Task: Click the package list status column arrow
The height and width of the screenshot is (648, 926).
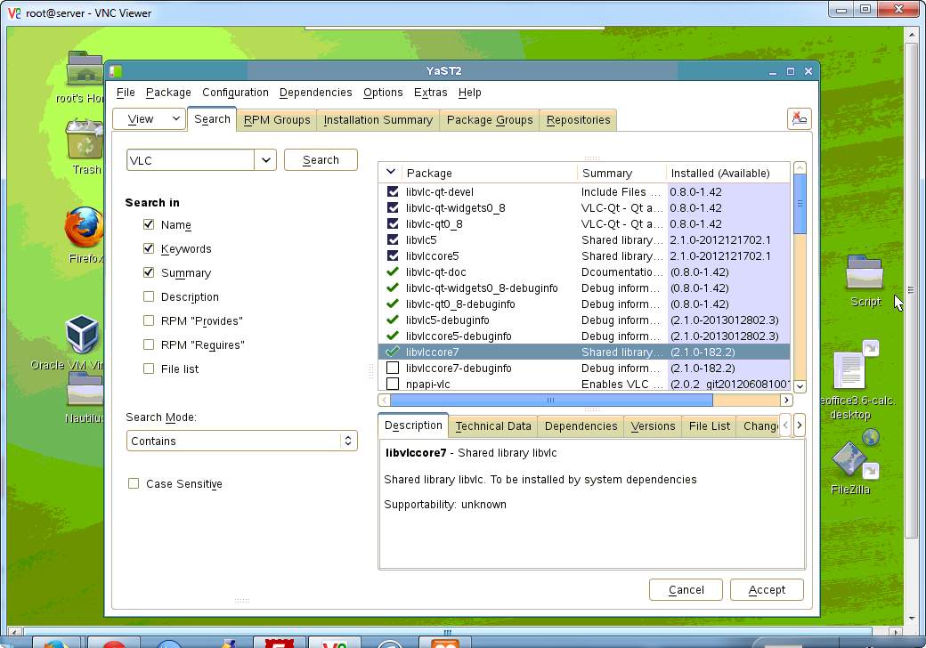Action: pos(390,173)
